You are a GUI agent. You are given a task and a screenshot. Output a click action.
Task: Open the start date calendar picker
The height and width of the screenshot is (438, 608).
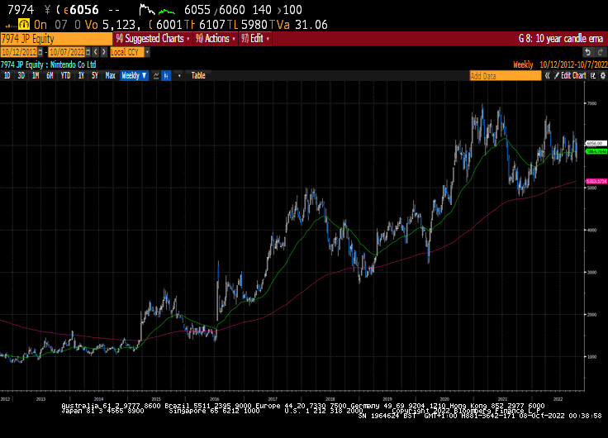click(x=40, y=52)
